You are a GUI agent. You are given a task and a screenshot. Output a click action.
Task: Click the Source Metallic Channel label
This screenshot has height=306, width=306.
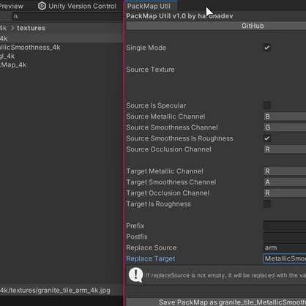click(x=165, y=116)
